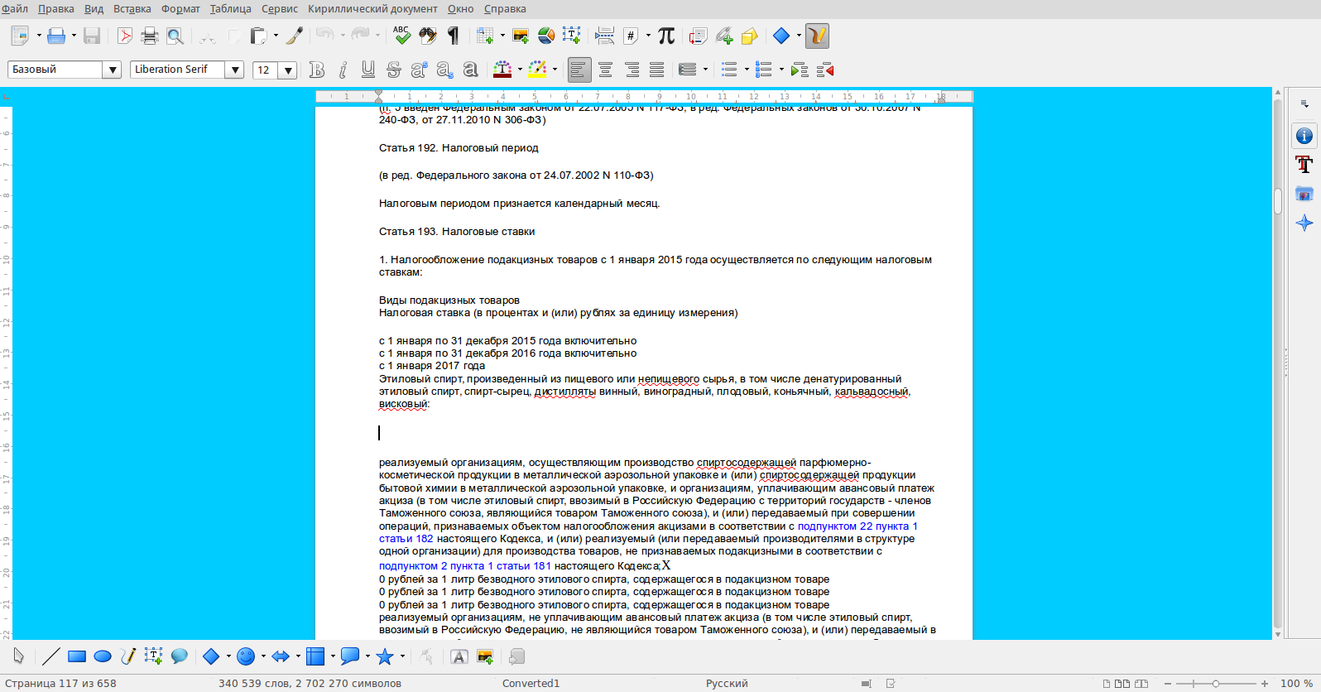Image resolution: width=1321 pixels, height=692 pixels.
Task: Insert a text box from the top toolbar
Action: click(571, 36)
